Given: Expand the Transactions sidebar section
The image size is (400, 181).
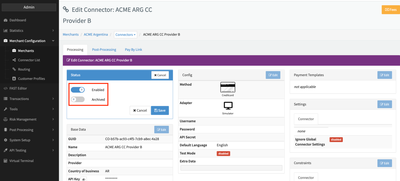Looking at the screenshot, I should click(x=29, y=99).
